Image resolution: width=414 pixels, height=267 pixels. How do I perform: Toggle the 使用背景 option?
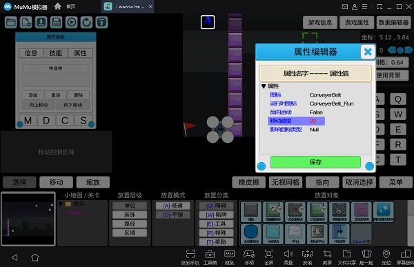pyautogui.click(x=391, y=75)
